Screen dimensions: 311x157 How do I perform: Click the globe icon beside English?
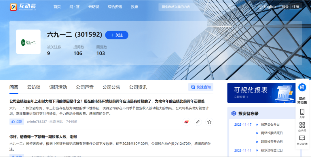(260, 7)
